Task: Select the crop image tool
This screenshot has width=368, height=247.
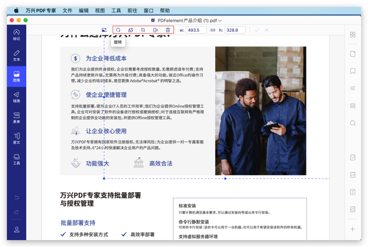Action: (x=143, y=30)
